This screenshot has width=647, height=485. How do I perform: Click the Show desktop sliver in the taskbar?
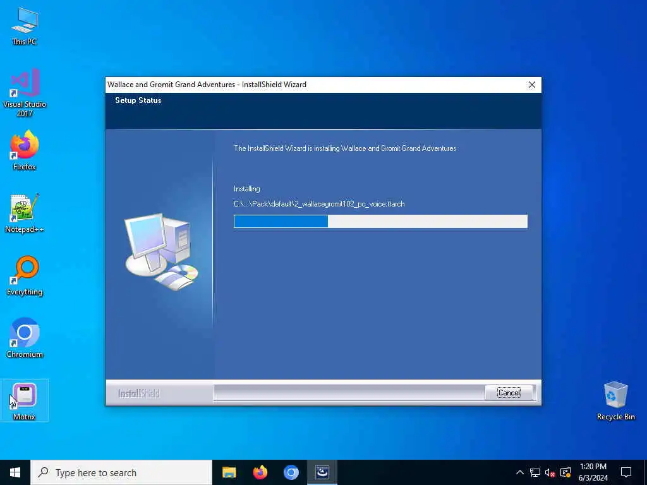tap(645, 472)
